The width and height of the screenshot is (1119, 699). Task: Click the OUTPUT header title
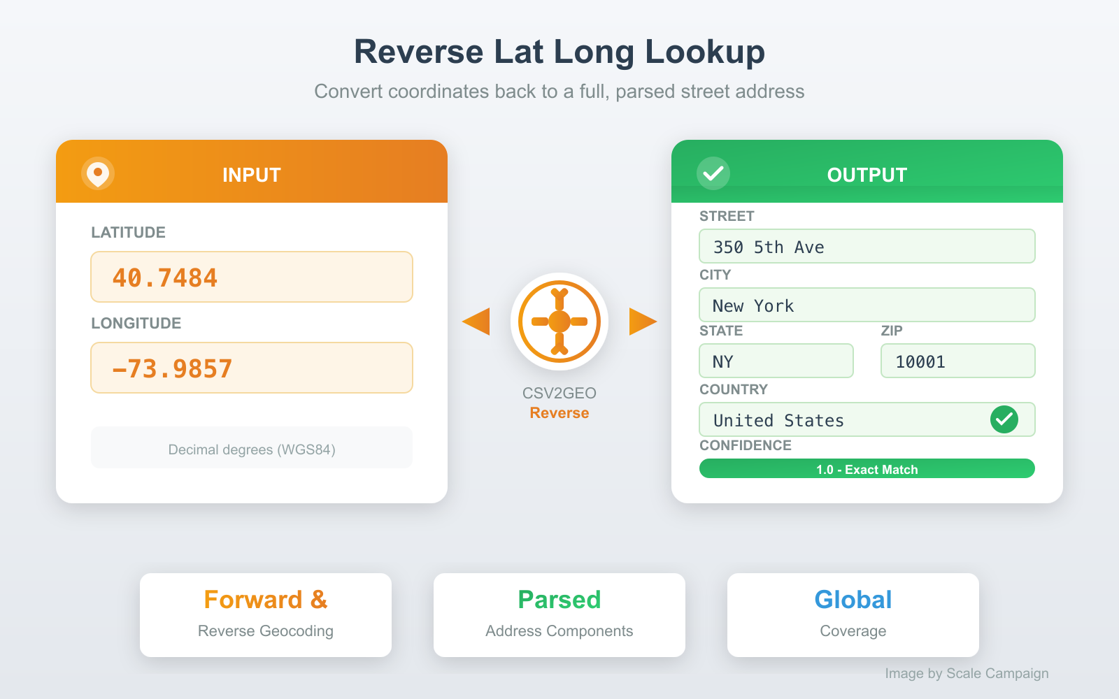867,175
